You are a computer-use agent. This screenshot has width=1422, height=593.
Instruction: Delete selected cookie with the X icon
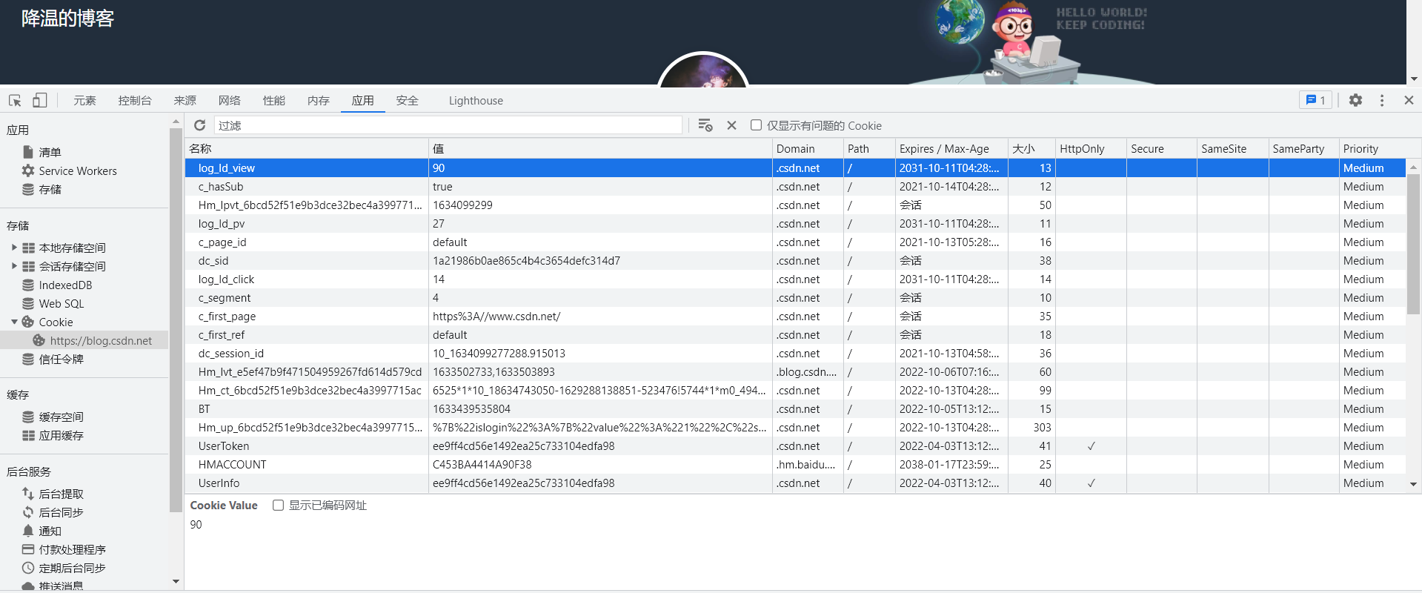click(731, 125)
